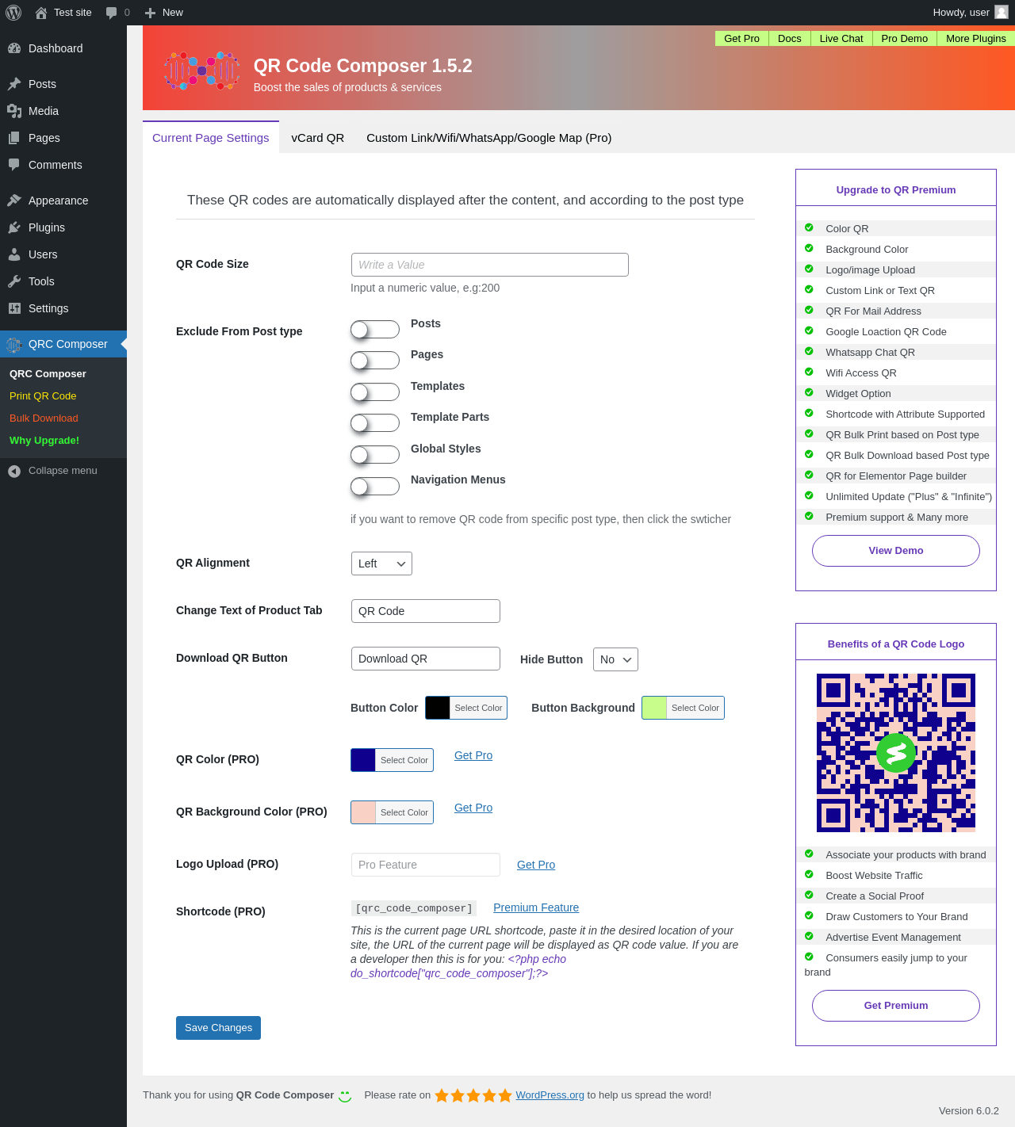Click the Users icon in sidebar
This screenshot has height=1127, width=1015.
tap(14, 254)
